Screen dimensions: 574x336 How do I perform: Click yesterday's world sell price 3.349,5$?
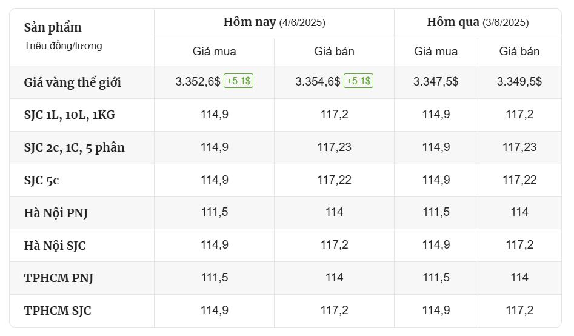(519, 81)
